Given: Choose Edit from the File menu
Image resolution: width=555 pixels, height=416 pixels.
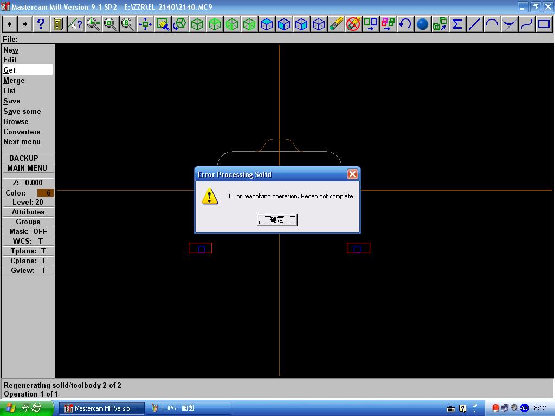Looking at the screenshot, I should tap(10, 60).
